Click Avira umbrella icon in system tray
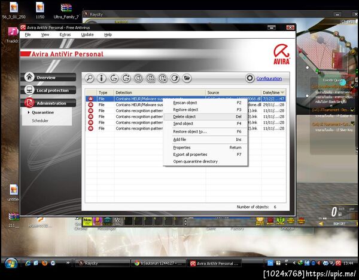The width and height of the screenshot is (359, 280). [x=338, y=263]
